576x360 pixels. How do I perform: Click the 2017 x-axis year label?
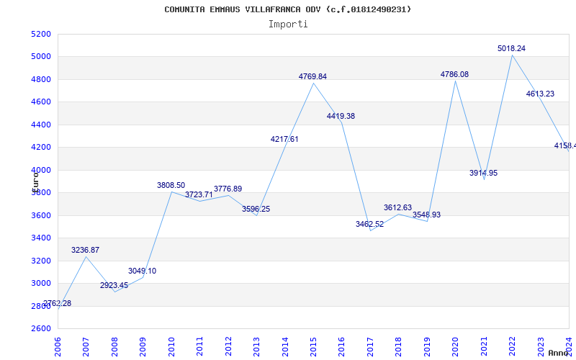pos(370,347)
